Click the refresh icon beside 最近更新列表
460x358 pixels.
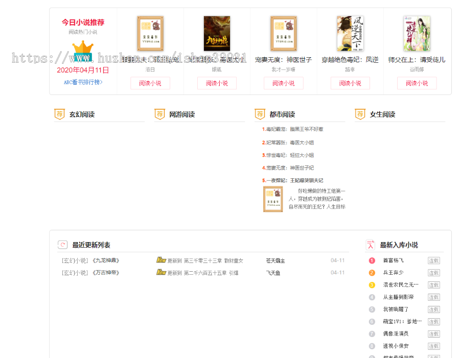point(63,244)
